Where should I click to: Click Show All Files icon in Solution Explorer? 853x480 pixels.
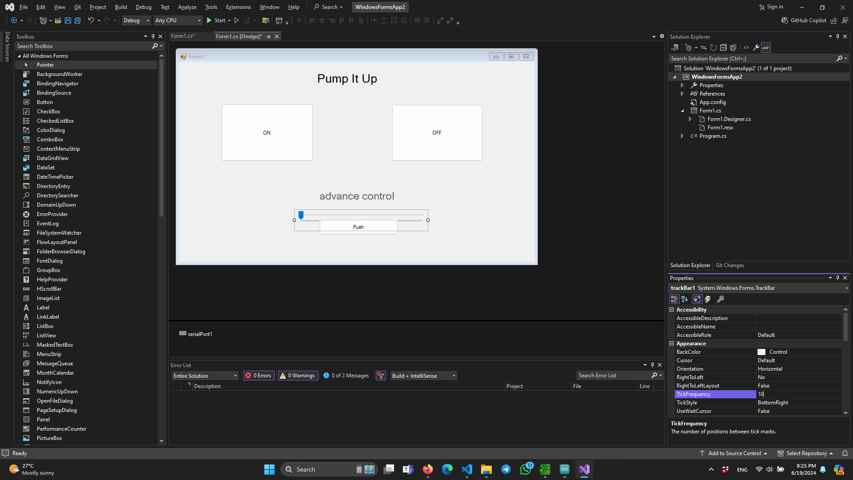coord(733,48)
